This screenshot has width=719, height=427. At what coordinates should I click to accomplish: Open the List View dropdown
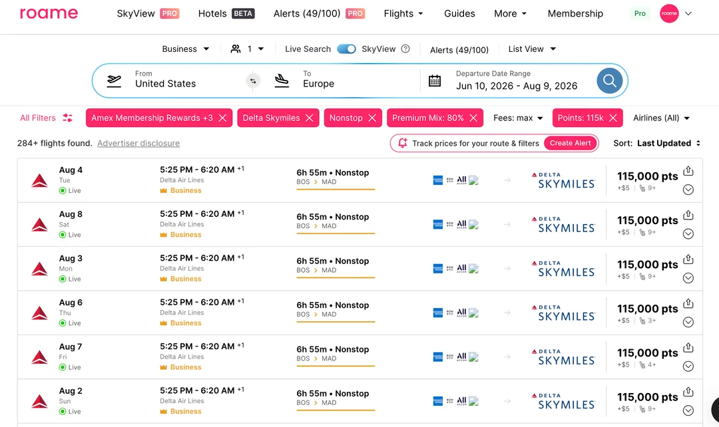[532, 49]
